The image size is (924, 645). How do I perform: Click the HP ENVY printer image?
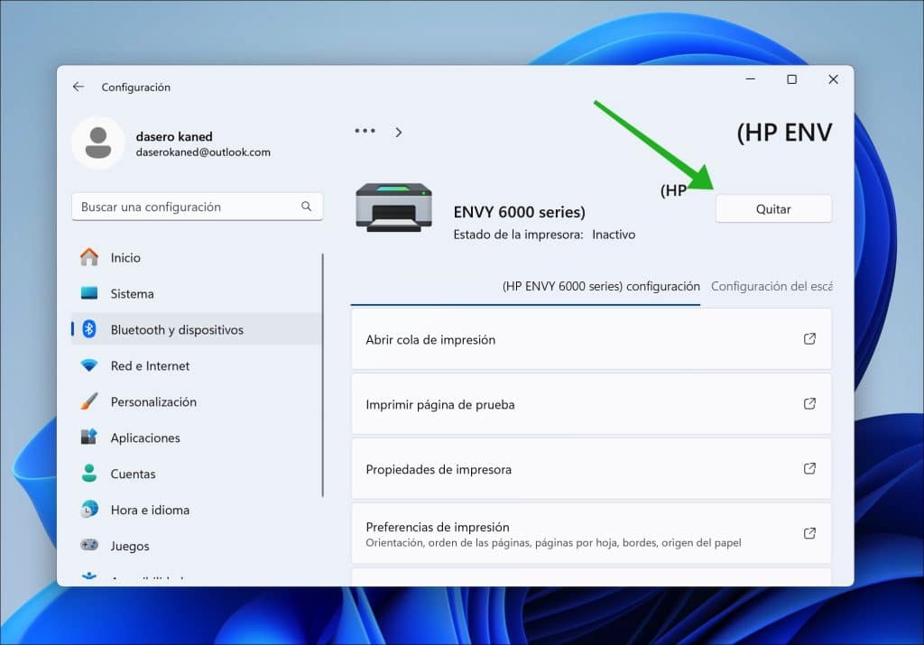[393, 207]
